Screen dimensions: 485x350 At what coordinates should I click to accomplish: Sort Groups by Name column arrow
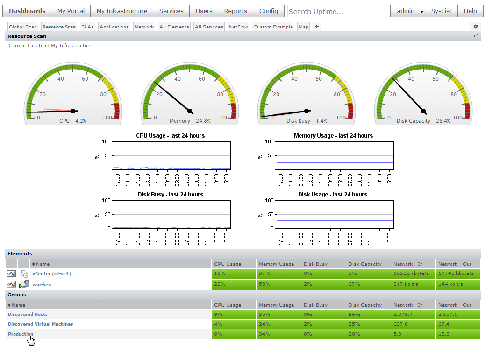[9, 305]
